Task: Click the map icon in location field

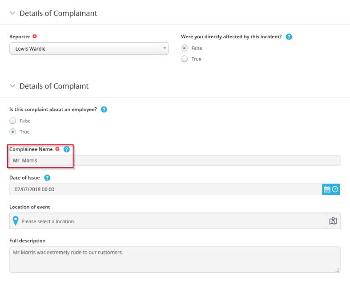Action: (333, 221)
